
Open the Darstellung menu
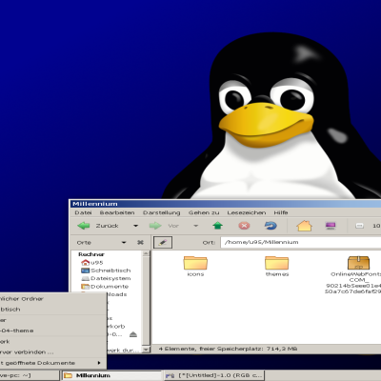pos(162,212)
